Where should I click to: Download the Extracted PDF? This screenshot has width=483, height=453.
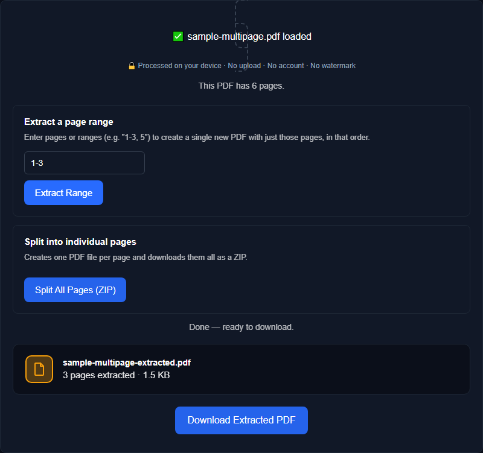pyautogui.click(x=241, y=420)
